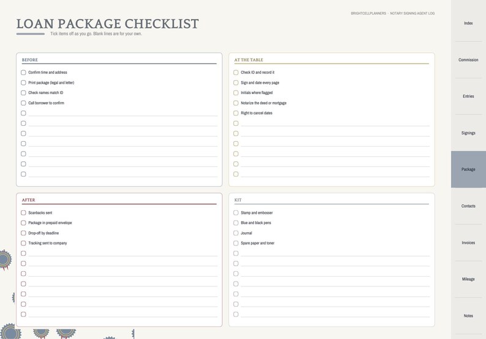Check off 'Call borrower to confirm'
This screenshot has width=486, height=339.
(x=23, y=103)
